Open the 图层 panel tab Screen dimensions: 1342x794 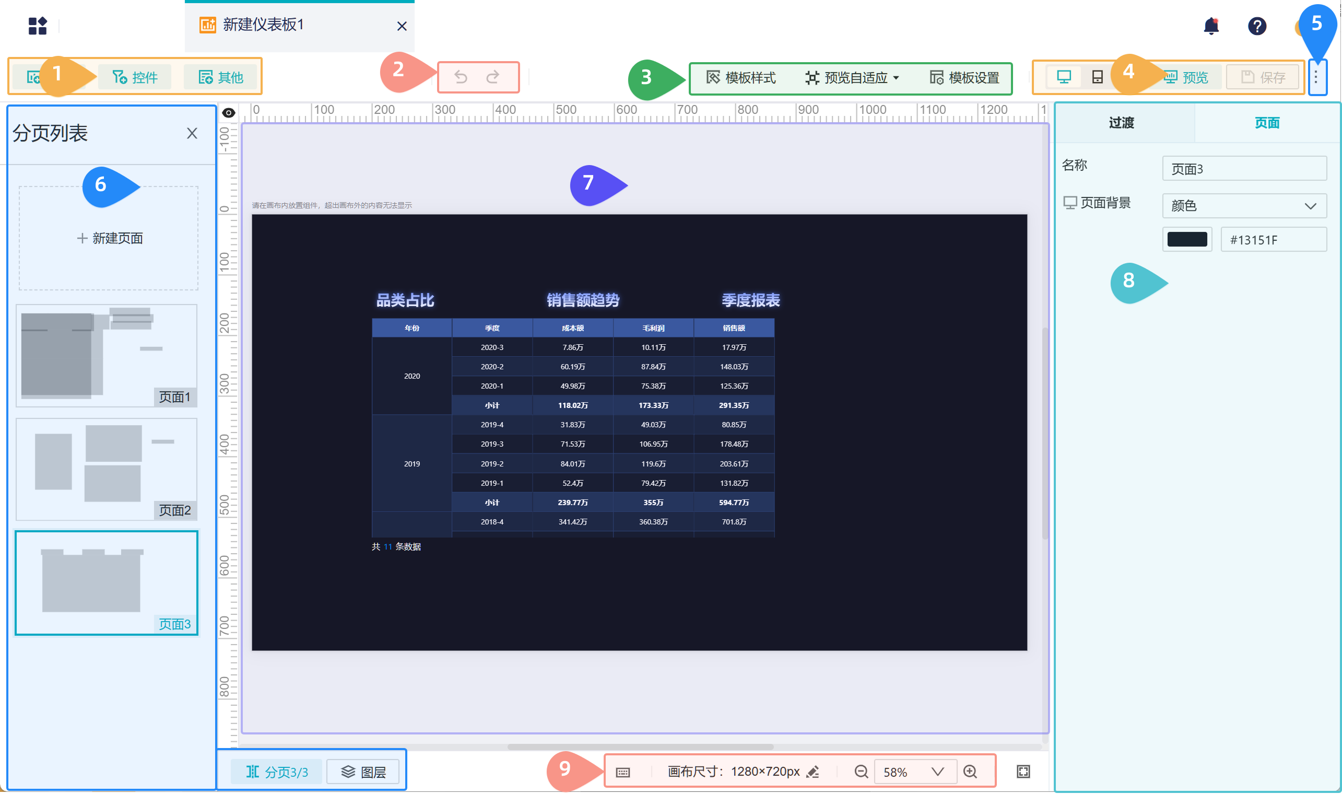[363, 772]
